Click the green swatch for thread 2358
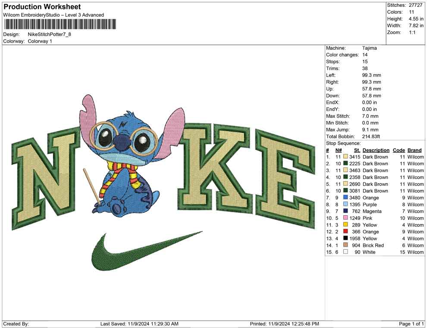 tap(345, 177)
